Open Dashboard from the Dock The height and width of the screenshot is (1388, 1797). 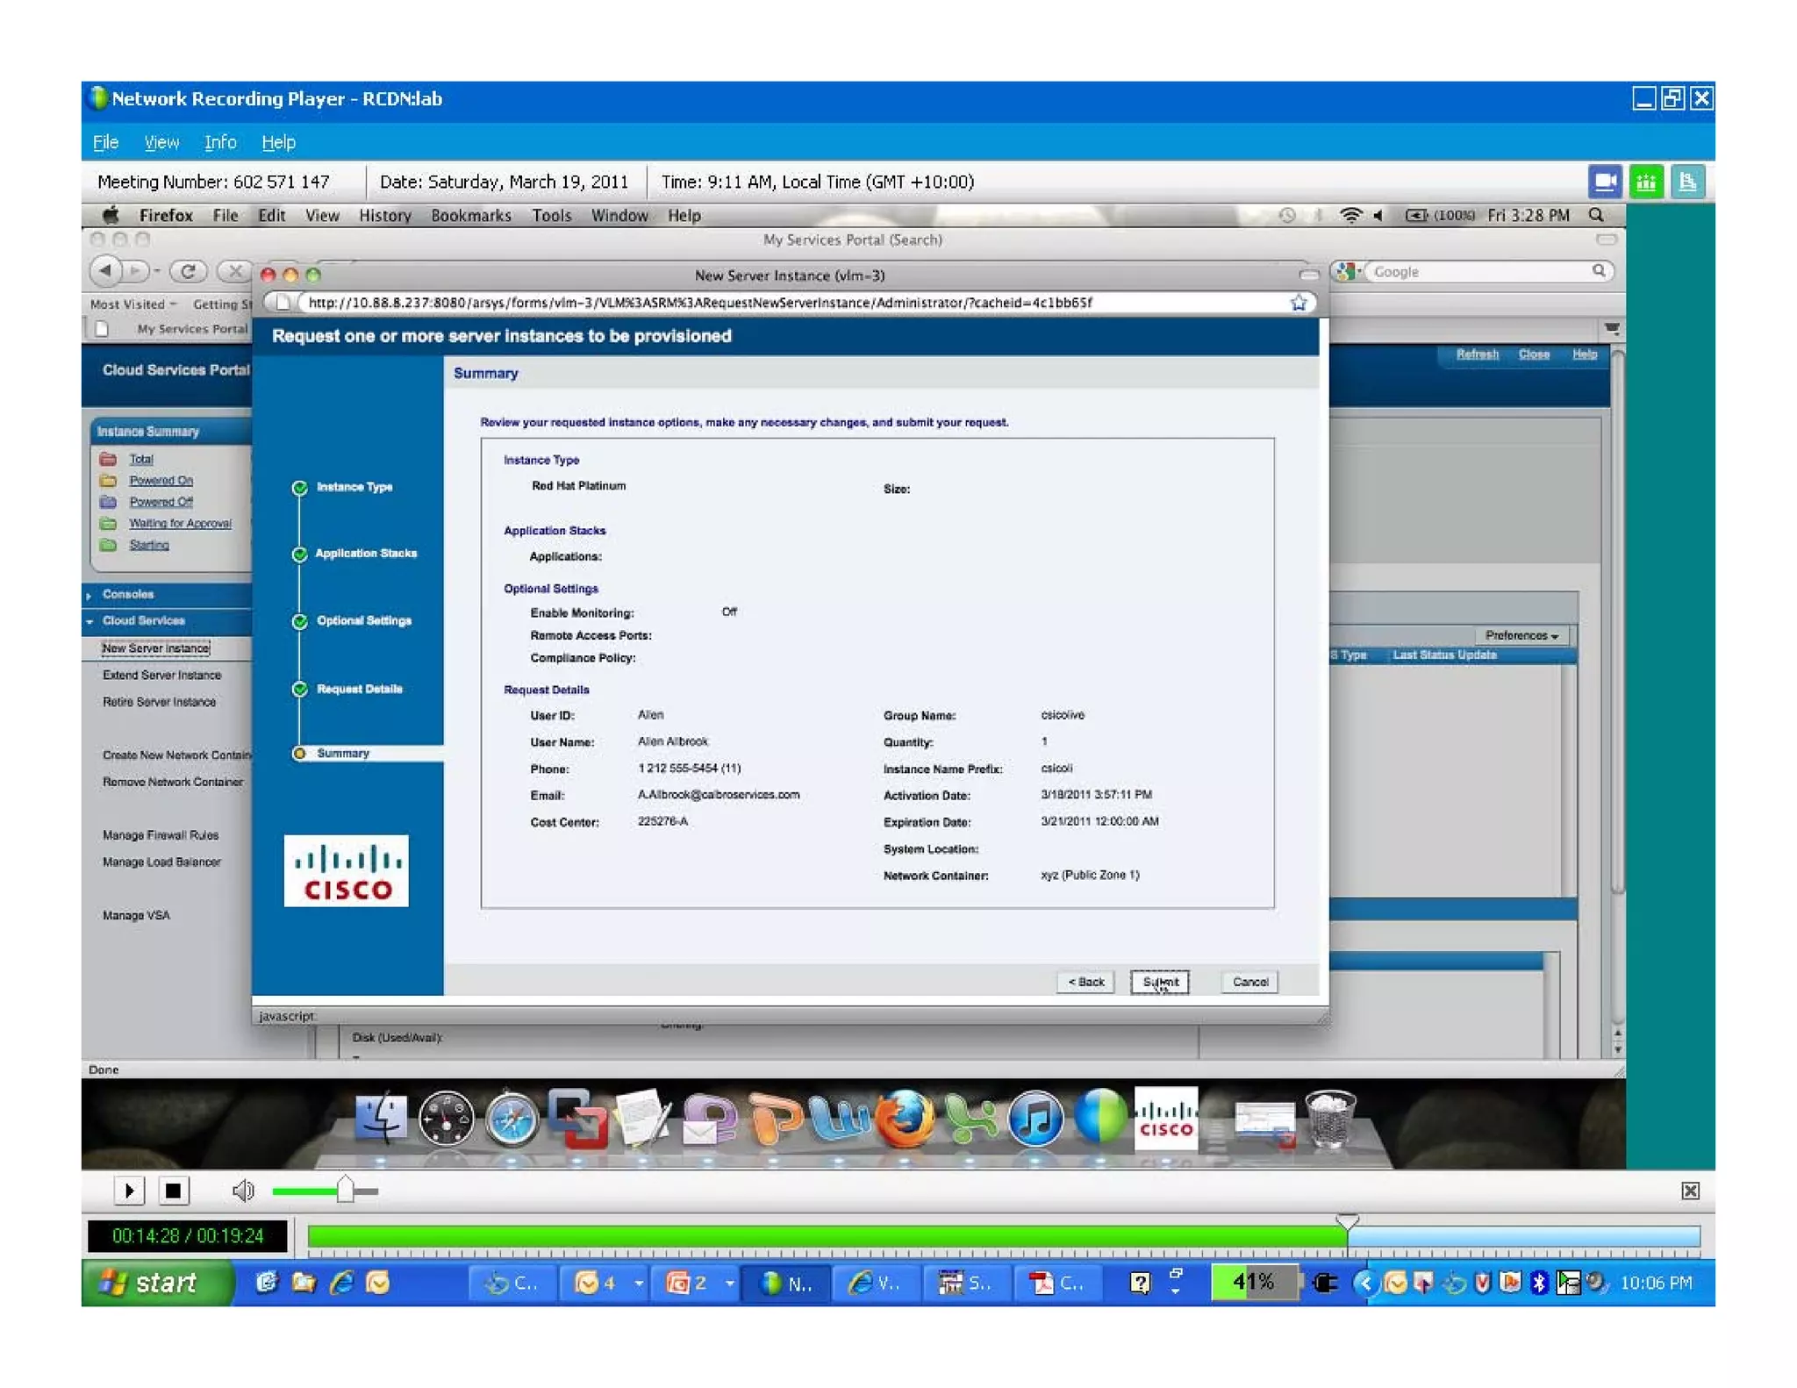tap(446, 1118)
